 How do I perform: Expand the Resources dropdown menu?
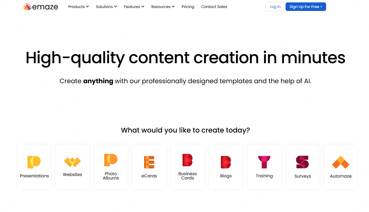click(163, 7)
